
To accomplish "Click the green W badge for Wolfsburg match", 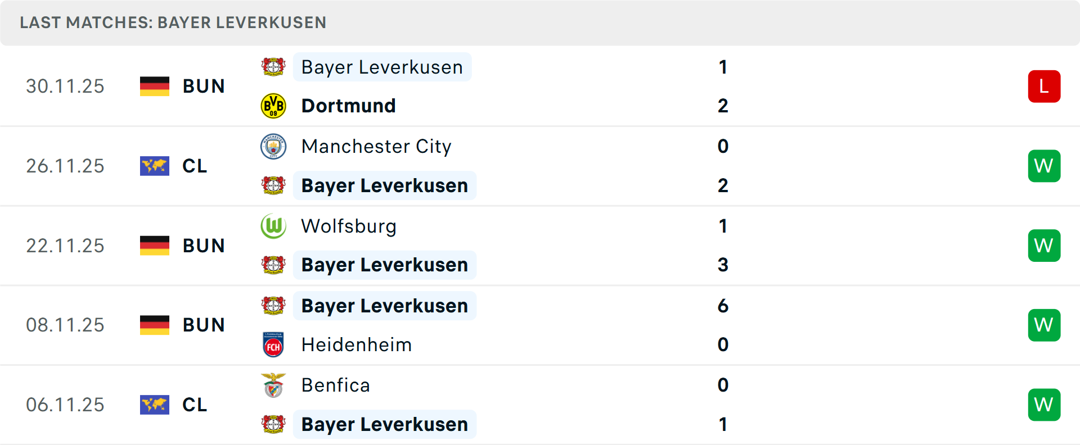I will pos(1044,246).
